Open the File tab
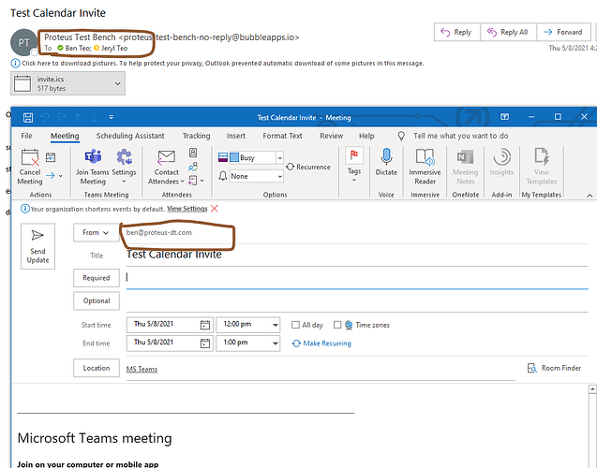The image size is (597, 468). pyautogui.click(x=26, y=136)
